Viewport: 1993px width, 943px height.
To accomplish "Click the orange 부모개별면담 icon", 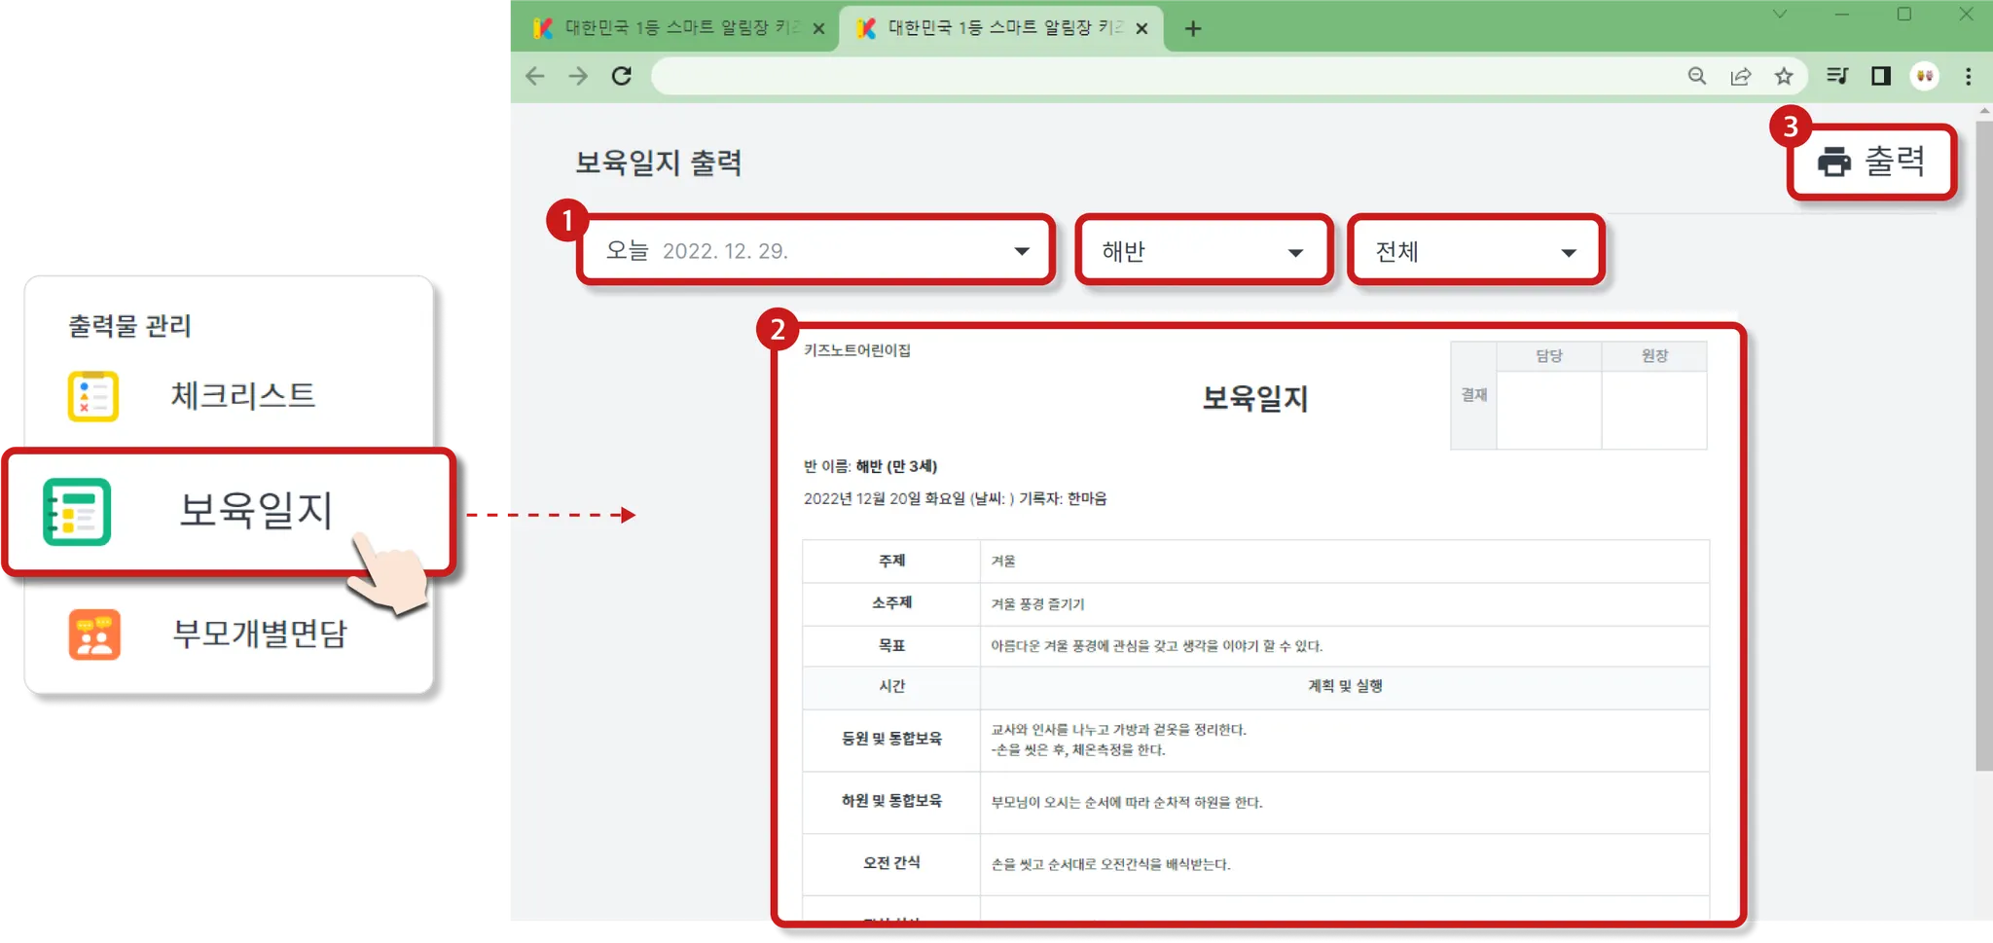I will coord(94,635).
